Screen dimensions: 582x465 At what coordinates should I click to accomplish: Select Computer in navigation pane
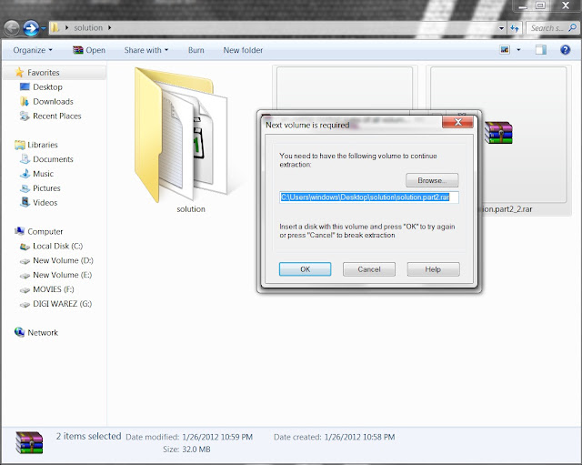coord(45,232)
